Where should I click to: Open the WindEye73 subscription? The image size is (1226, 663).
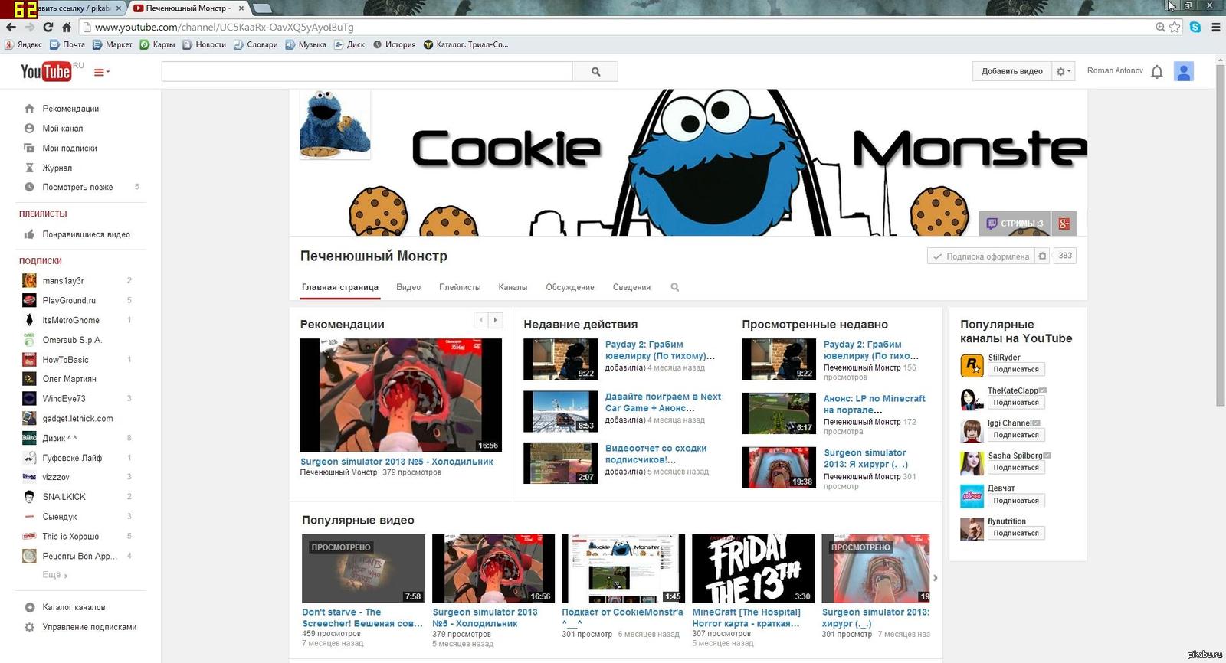[64, 399]
